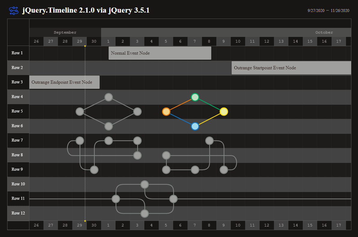358x237 pixels.
Task: Click the blue-outlined node in Row 6
Action: point(195,126)
